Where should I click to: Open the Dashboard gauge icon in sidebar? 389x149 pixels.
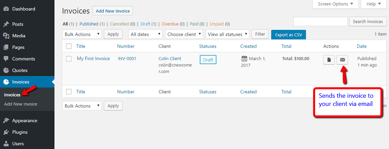6,9
